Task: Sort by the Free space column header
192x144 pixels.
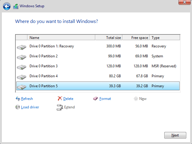Action: (x=136, y=37)
